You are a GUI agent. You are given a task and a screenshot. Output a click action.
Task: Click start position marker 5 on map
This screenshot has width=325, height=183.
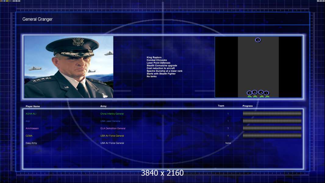point(258,40)
